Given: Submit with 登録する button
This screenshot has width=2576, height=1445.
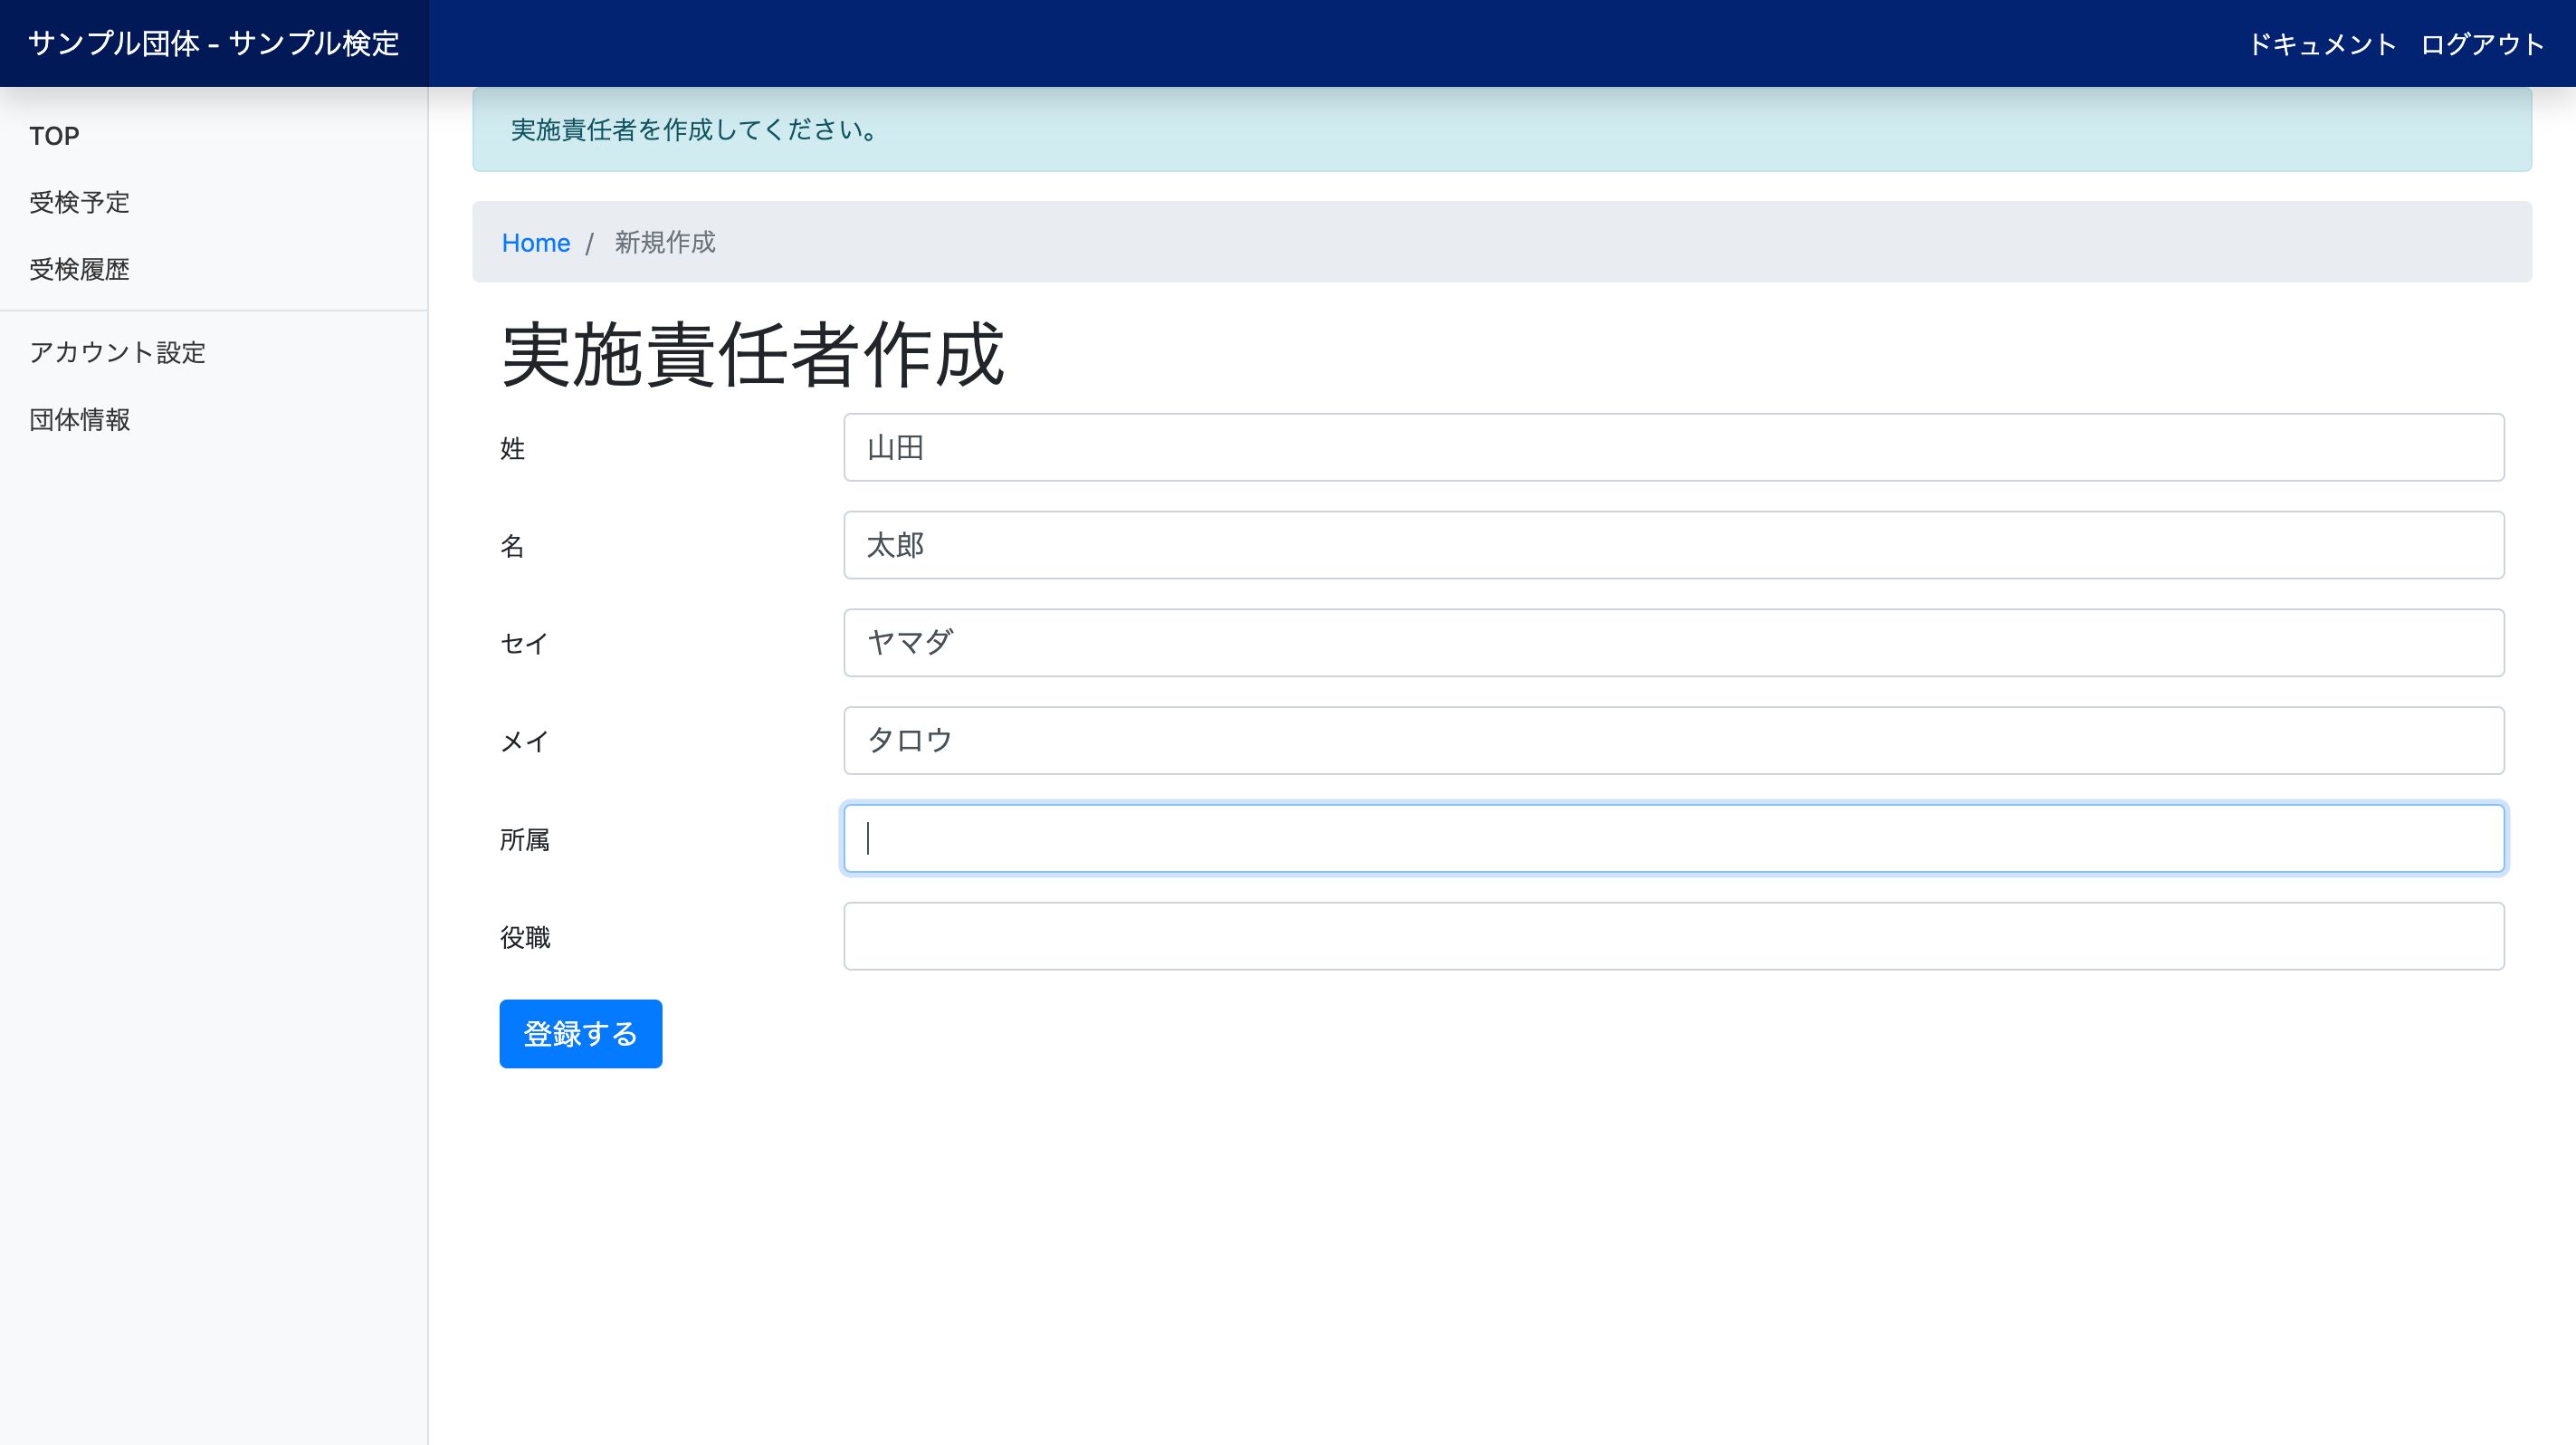Looking at the screenshot, I should click(581, 1034).
